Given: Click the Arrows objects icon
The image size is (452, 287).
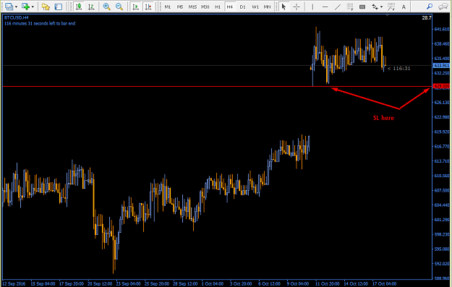Looking at the screenshot, I should click(375, 7).
